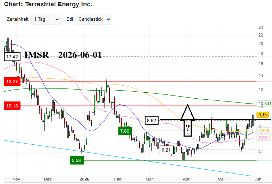Click the green 7.66 support label
272x184 pixels.
[125, 131]
